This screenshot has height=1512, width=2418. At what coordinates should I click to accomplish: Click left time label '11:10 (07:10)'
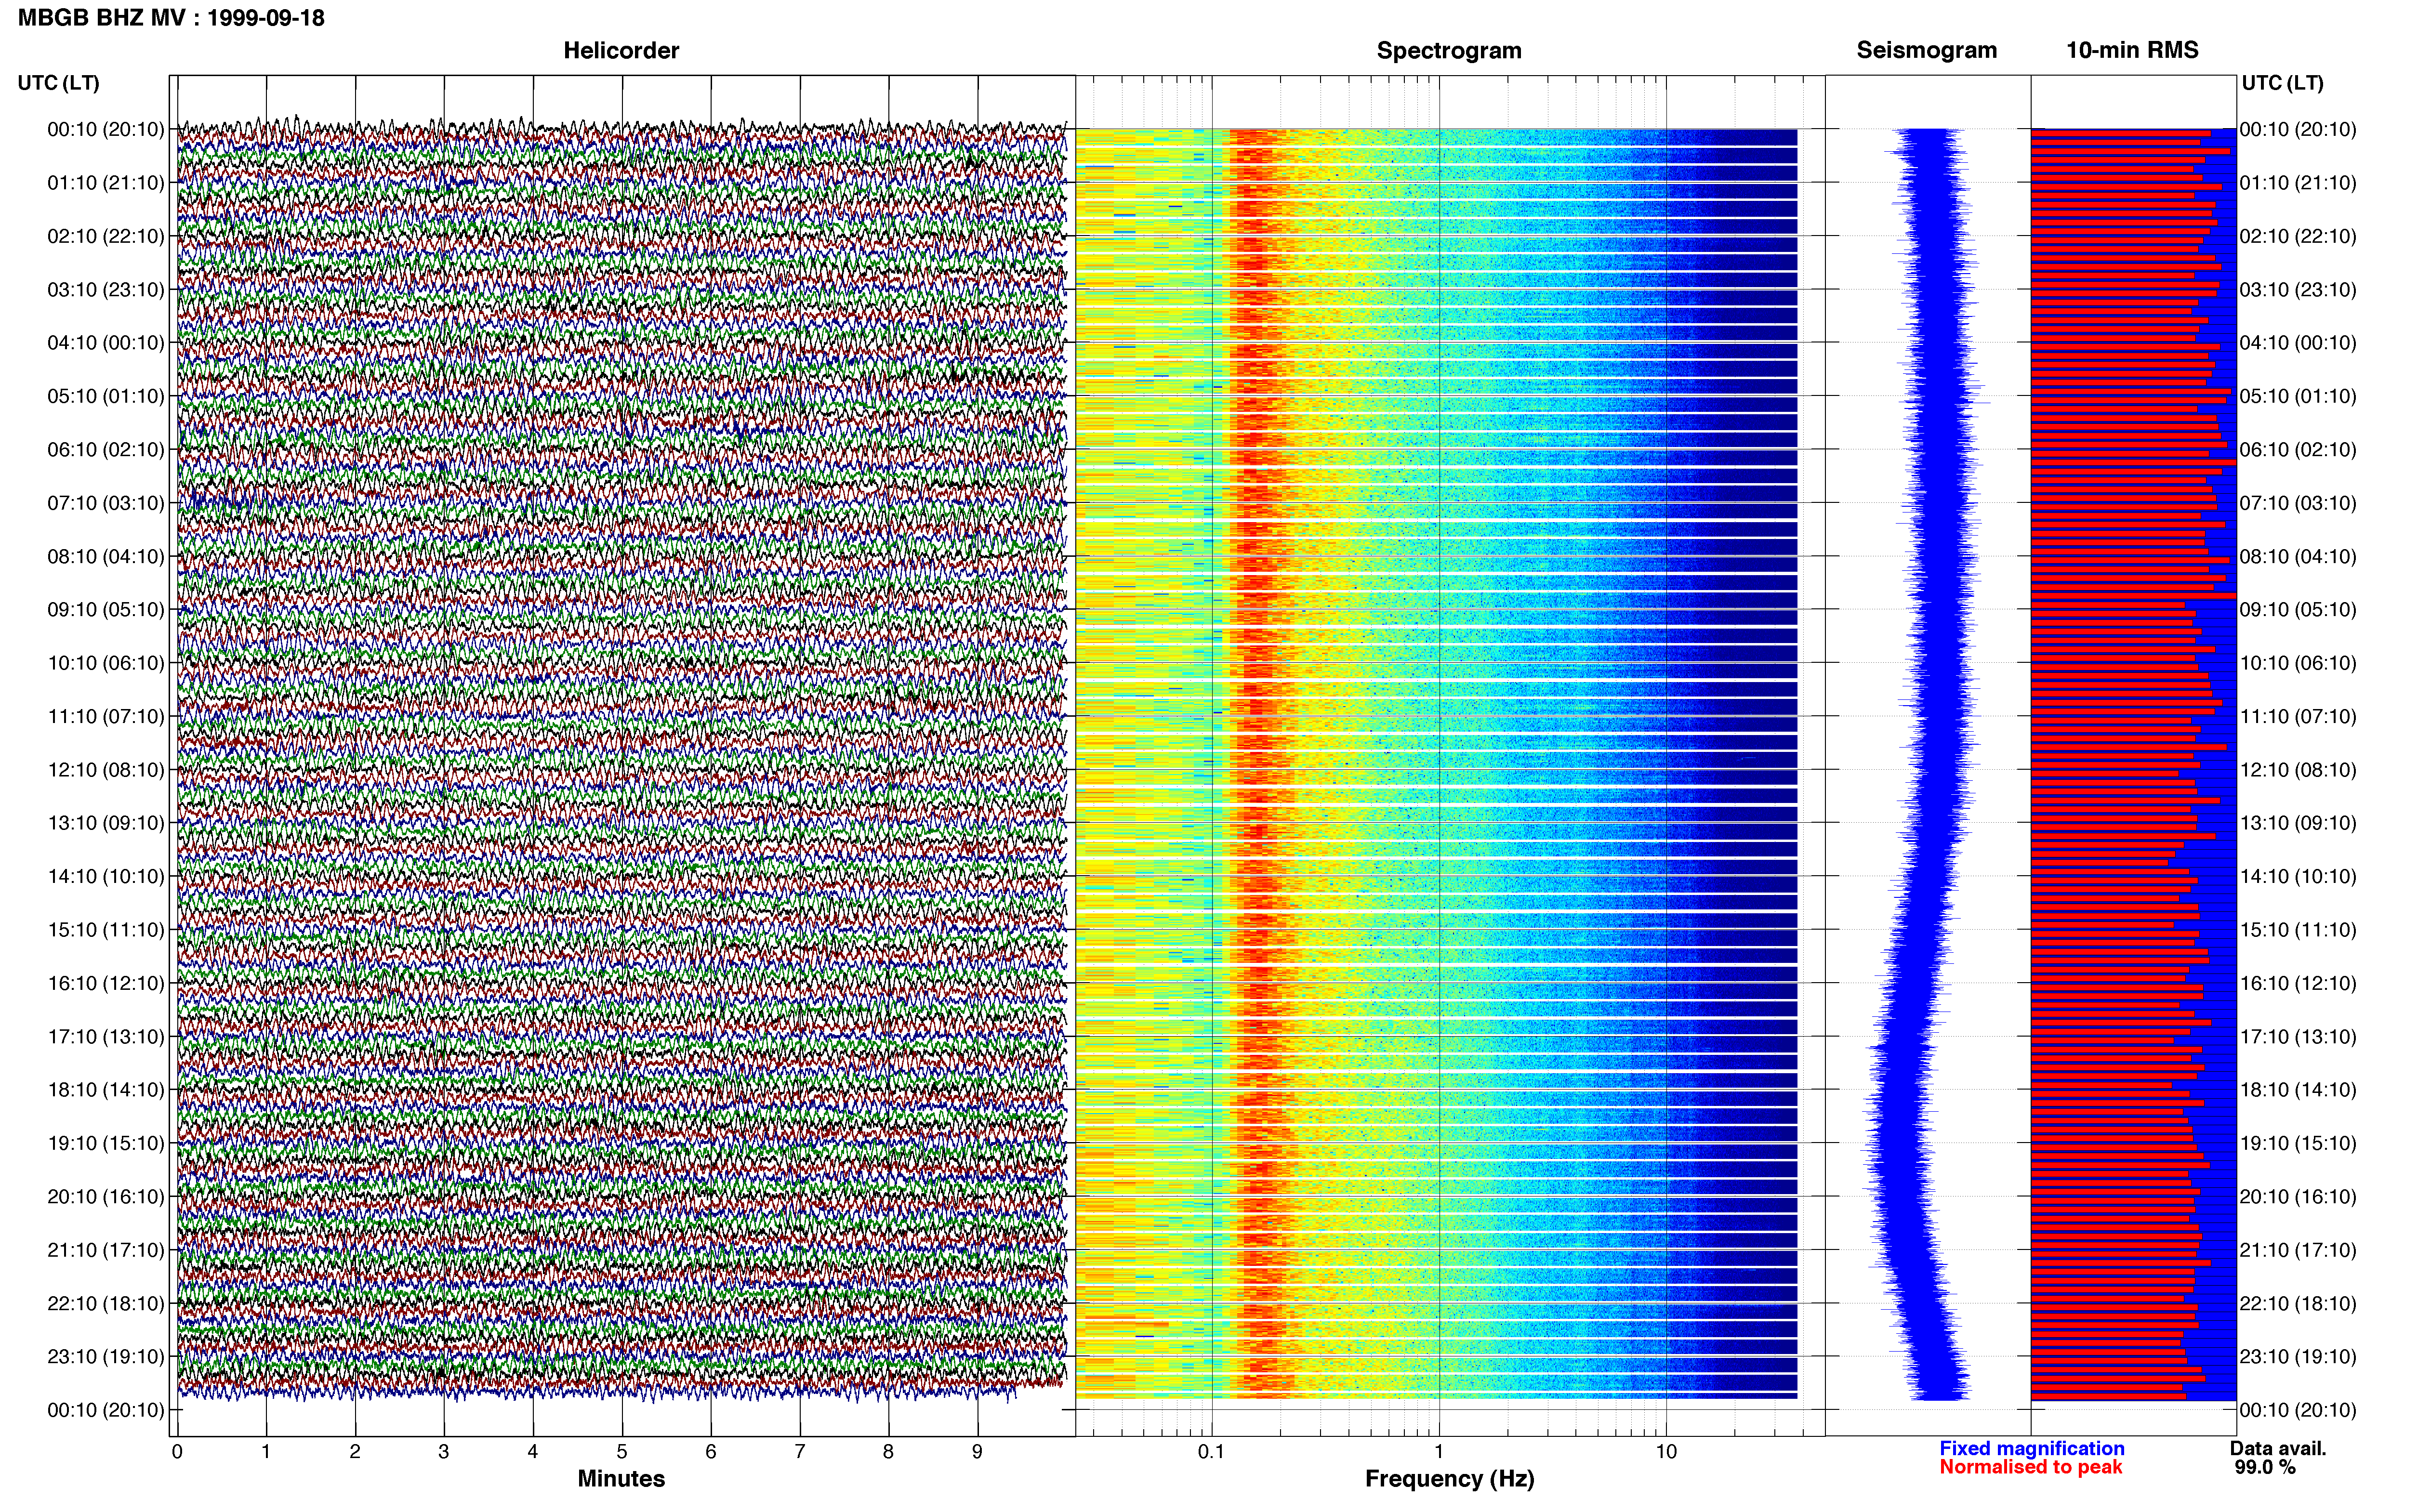106,717
